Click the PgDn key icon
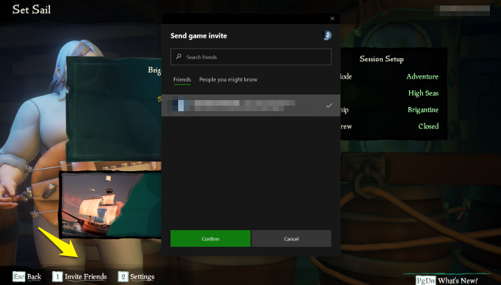Screen dimensions: 501x285 426,281
